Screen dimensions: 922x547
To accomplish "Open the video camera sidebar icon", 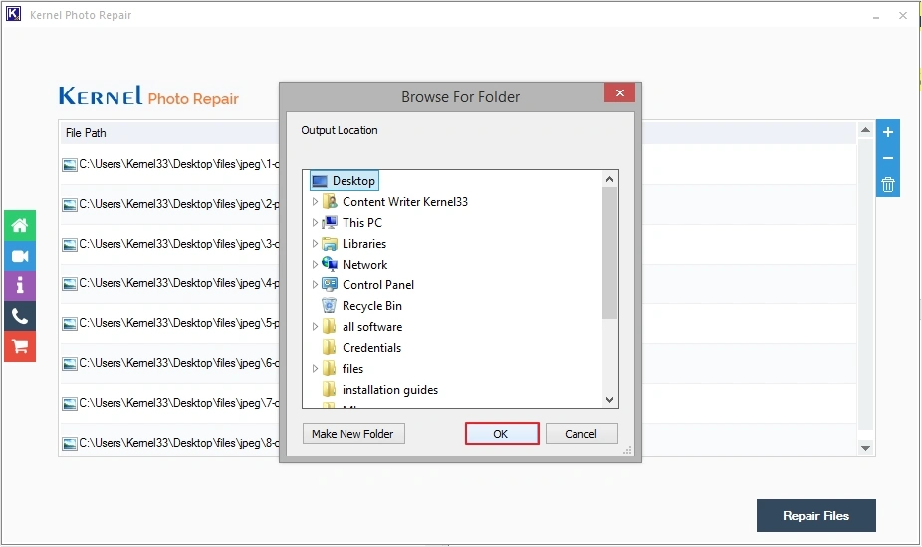I will click(19, 257).
